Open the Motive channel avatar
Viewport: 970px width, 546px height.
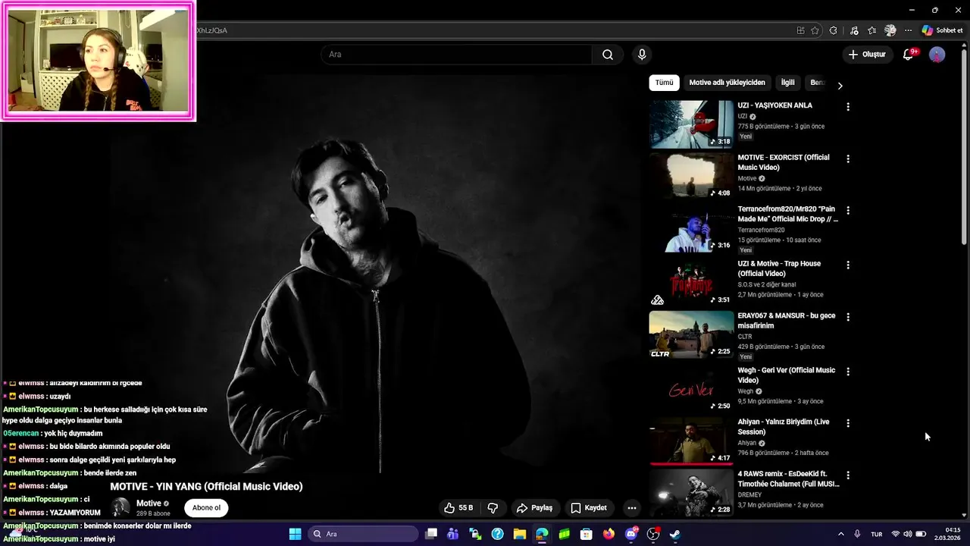coord(120,507)
